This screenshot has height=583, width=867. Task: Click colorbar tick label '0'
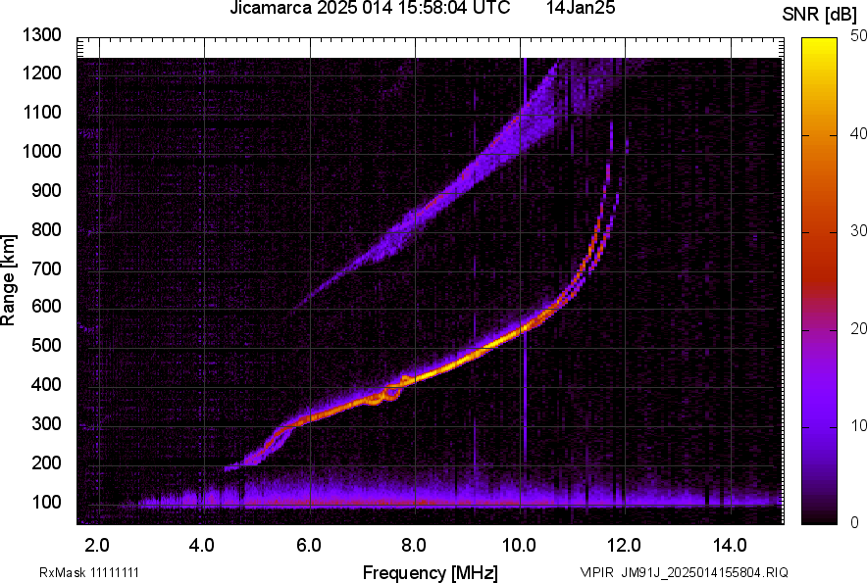click(855, 522)
